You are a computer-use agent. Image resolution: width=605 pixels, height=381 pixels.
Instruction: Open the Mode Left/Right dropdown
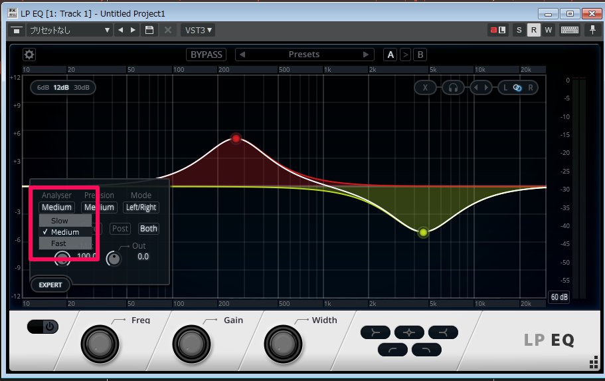(141, 207)
